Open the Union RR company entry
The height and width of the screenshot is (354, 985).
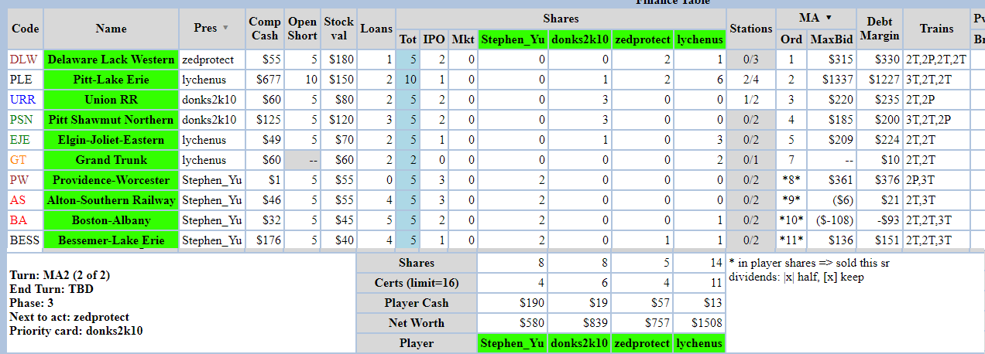[x=111, y=100]
